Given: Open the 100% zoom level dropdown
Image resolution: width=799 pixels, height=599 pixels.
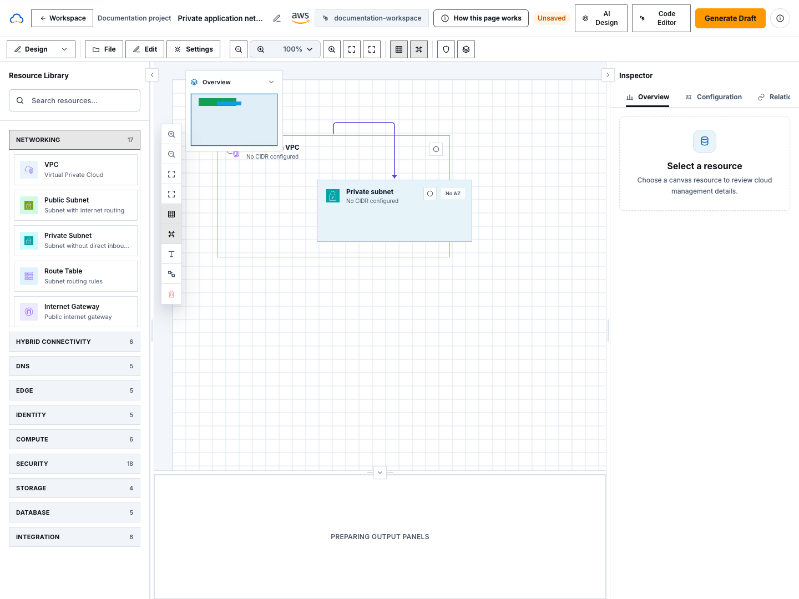Looking at the screenshot, I should 285,49.
